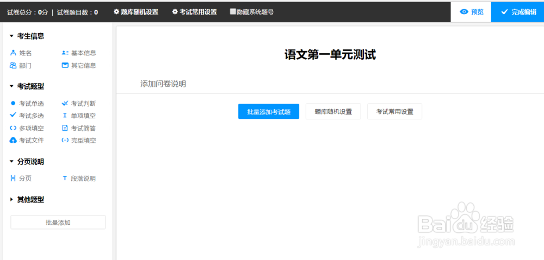Click the blue 批量添加考试题 button
The width and height of the screenshot is (544, 260).
(x=269, y=111)
